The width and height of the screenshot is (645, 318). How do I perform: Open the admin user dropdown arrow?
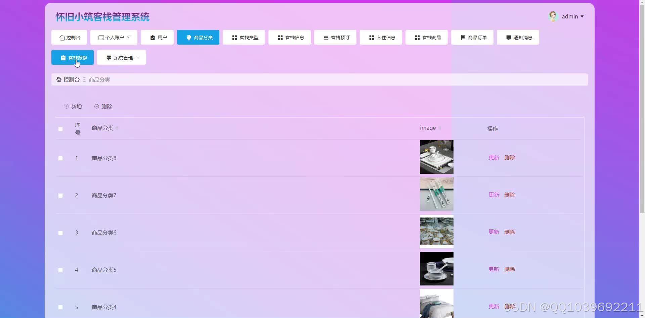point(582,16)
